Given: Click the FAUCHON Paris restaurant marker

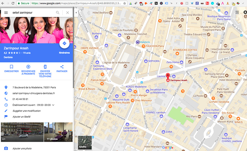Looking at the screenshot, I should click(x=143, y=46).
